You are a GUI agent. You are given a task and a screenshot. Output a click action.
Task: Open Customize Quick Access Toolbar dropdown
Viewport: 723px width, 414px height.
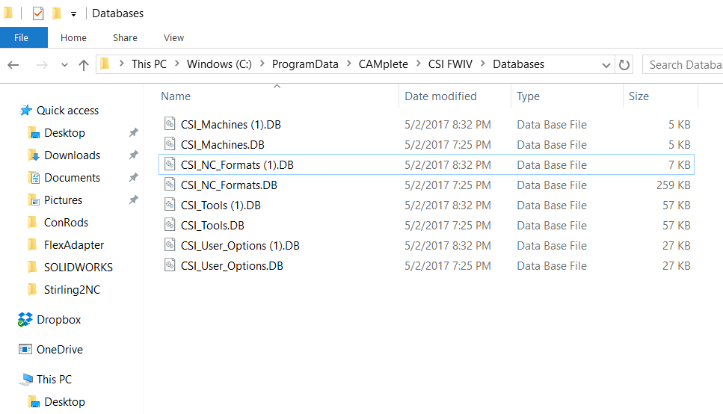(73, 14)
